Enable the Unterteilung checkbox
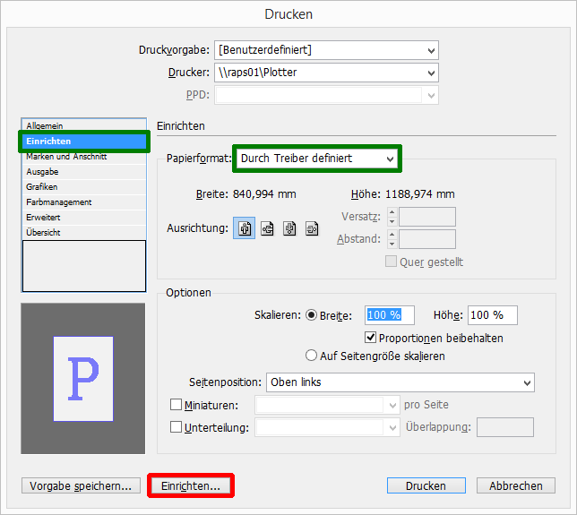The width and height of the screenshot is (577, 515). pos(176,427)
